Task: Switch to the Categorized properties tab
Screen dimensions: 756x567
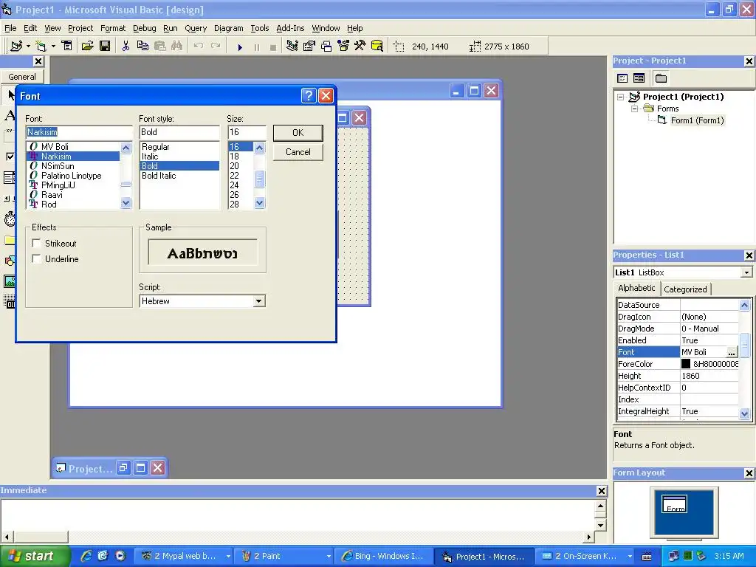Action: 685,289
